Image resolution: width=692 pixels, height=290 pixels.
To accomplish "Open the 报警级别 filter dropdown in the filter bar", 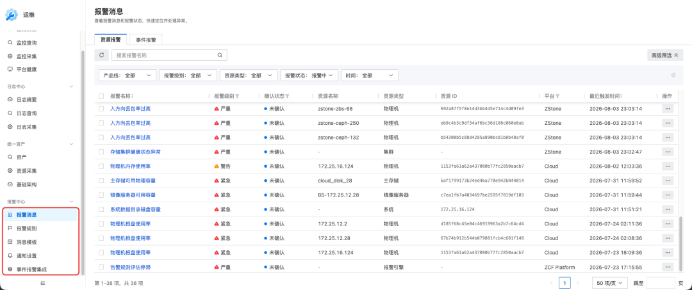I will [188, 76].
